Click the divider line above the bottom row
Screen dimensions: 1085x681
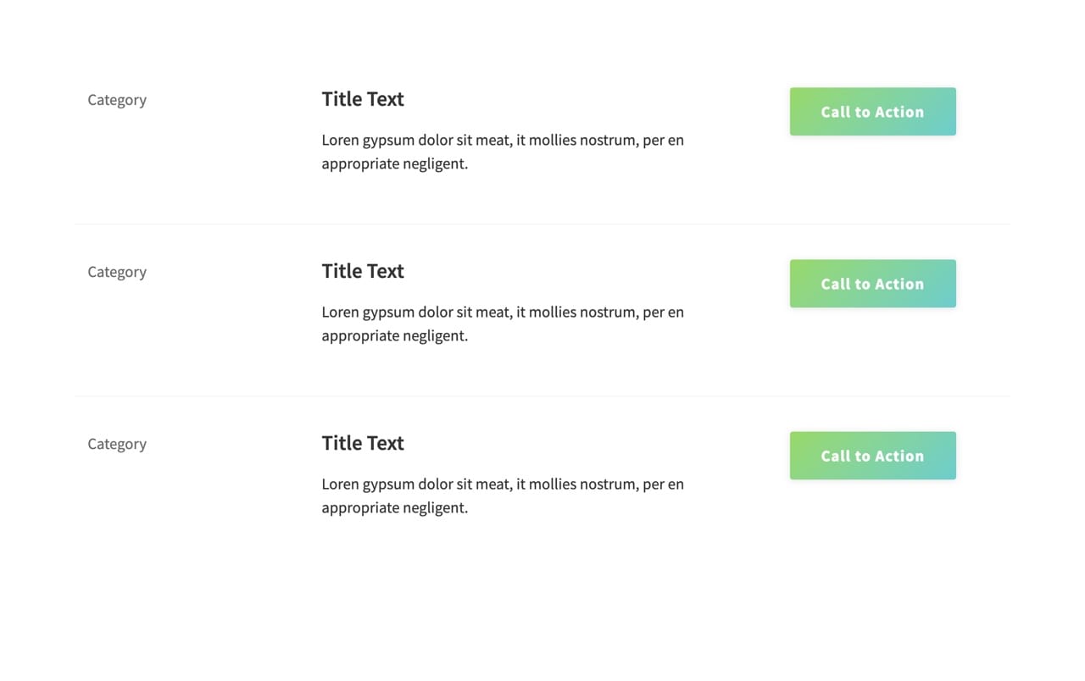tap(542, 396)
